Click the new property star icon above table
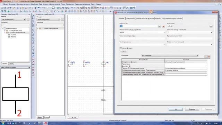222x125 pixels. tap(206, 57)
